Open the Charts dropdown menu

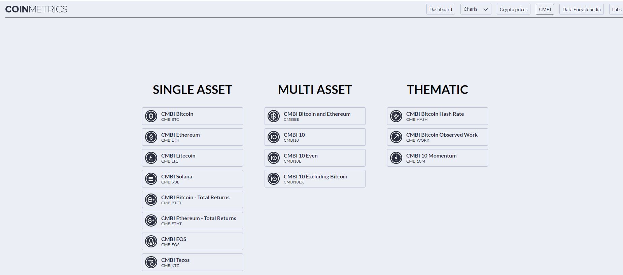(x=476, y=9)
